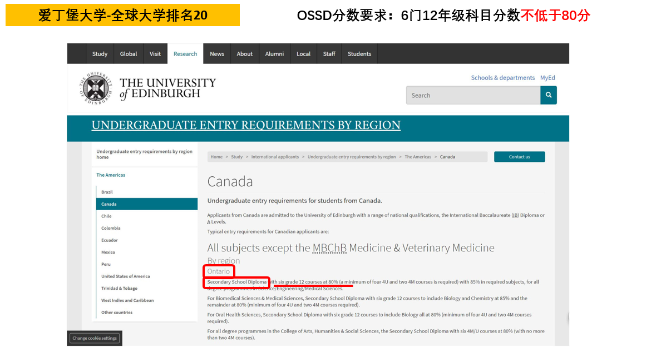Image resolution: width=661 pixels, height=352 pixels.
Task: Click the search magnifier icon button
Action: (x=548, y=95)
